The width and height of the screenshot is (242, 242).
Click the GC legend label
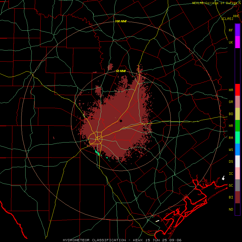point(231,186)
